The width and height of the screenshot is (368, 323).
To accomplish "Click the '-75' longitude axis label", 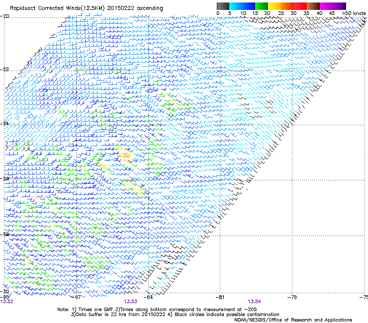I will 364,297.
